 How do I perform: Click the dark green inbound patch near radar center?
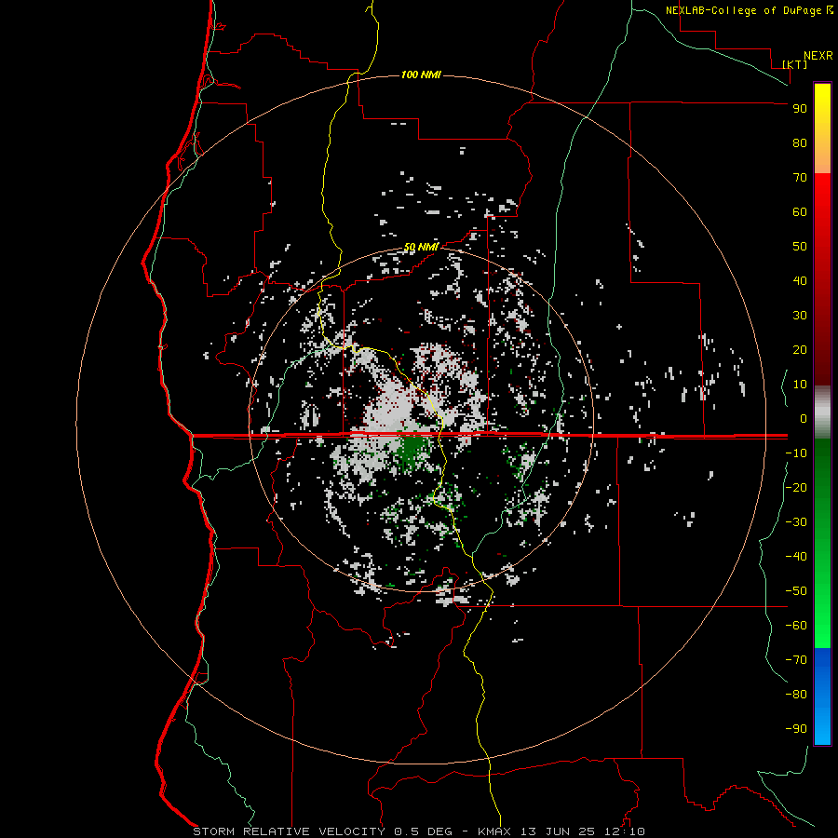tap(412, 448)
